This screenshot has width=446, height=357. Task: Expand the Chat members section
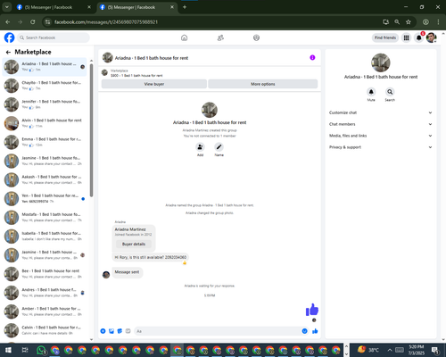pyautogui.click(x=380, y=124)
